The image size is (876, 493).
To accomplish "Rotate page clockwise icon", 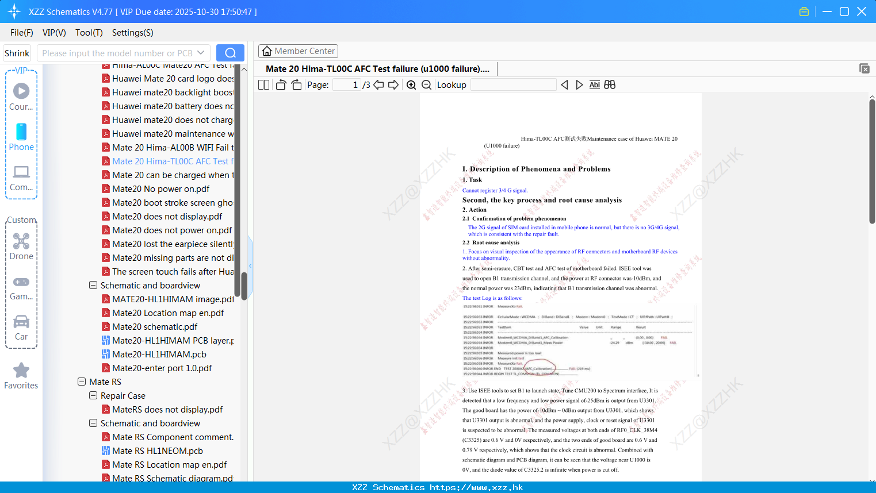I will tap(296, 84).
